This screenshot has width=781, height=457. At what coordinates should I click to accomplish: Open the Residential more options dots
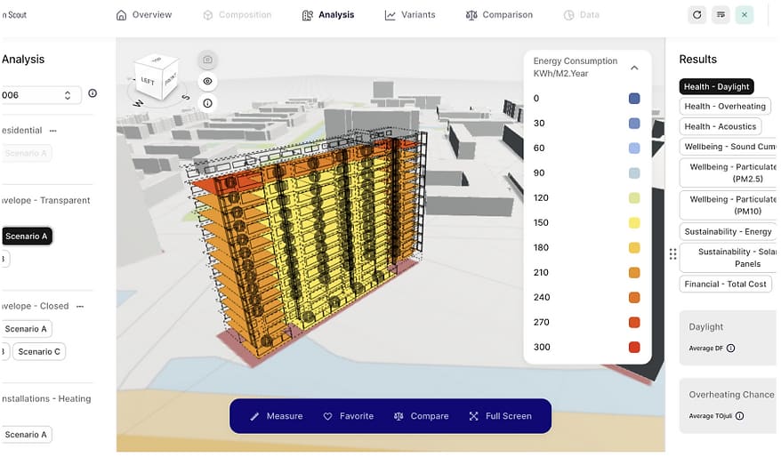53,131
